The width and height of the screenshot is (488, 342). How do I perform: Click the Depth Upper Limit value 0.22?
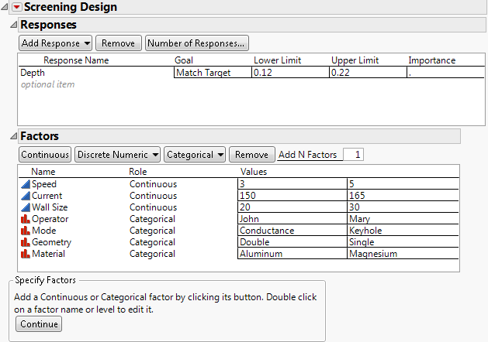(x=366, y=73)
